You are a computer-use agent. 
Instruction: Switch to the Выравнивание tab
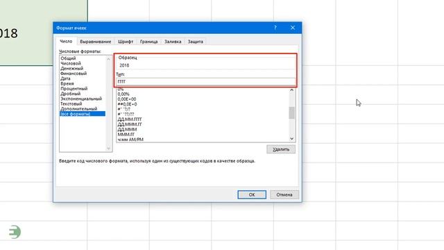[96, 42]
